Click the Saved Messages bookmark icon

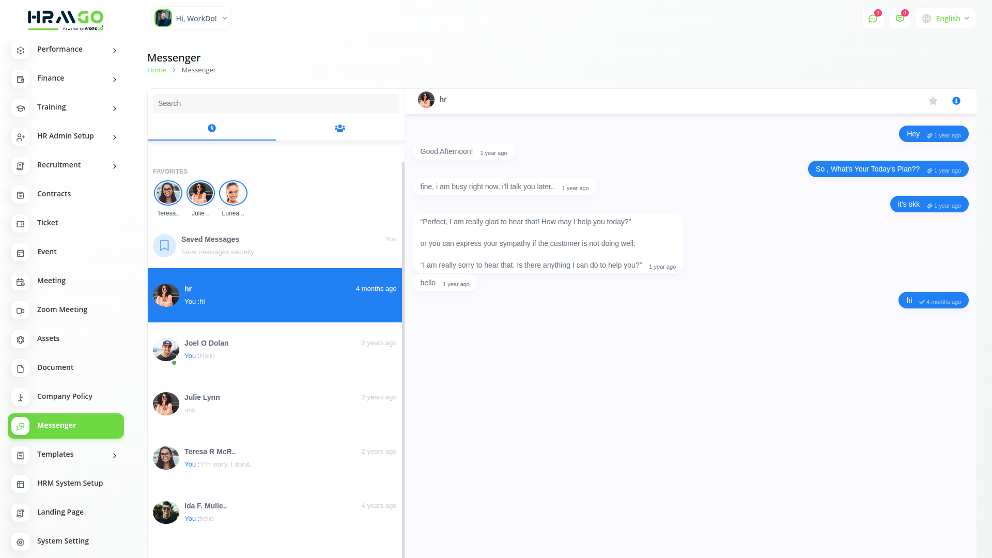point(164,245)
